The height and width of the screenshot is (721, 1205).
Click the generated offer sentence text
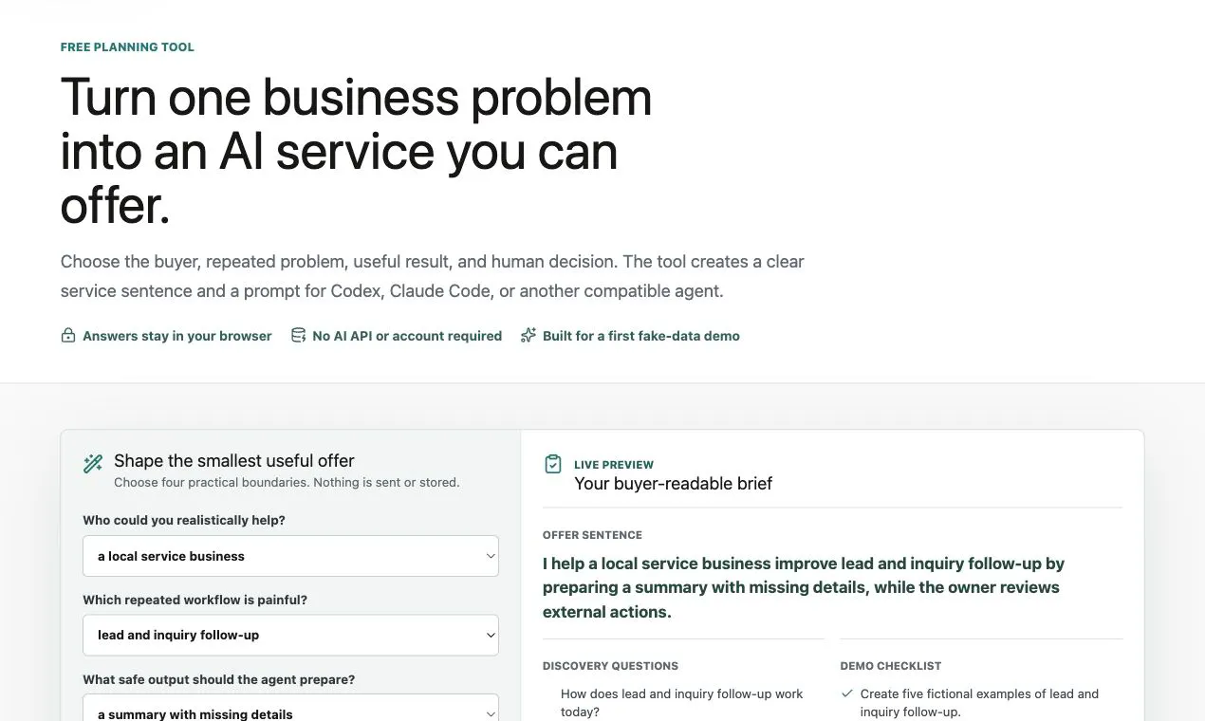coord(804,588)
